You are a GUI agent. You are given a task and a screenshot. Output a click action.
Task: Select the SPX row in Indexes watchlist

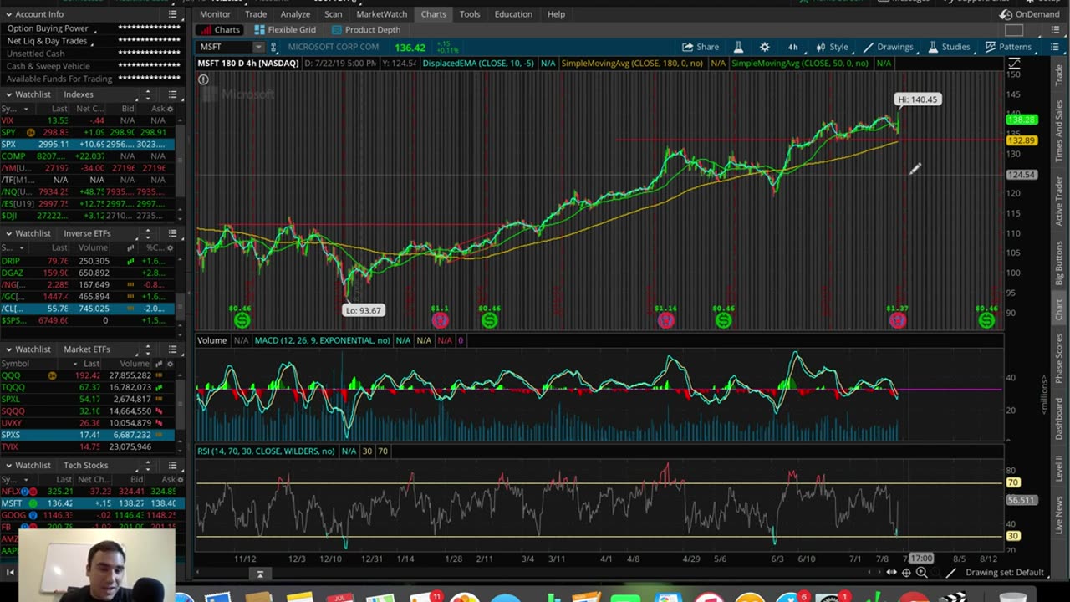pos(87,144)
